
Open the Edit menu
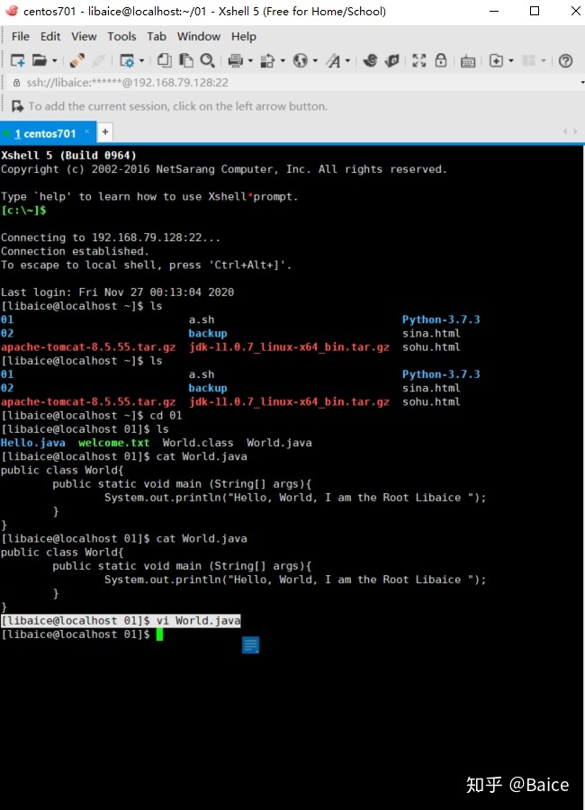coord(50,36)
